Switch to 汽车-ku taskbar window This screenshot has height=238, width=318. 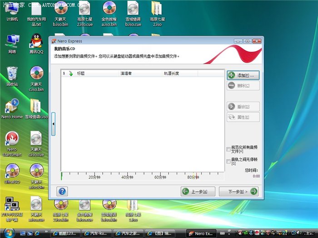(x=96, y=233)
